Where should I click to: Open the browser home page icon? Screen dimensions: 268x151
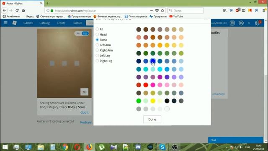click(23, 10)
